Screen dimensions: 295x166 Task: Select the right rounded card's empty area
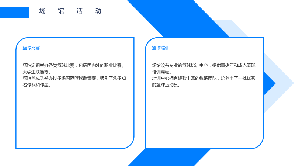pyautogui.click(x=204, y=117)
